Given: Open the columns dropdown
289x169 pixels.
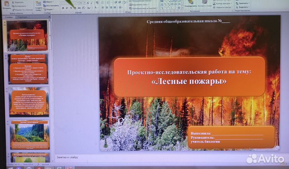Looking at the screenshot, I should pos(121,8).
